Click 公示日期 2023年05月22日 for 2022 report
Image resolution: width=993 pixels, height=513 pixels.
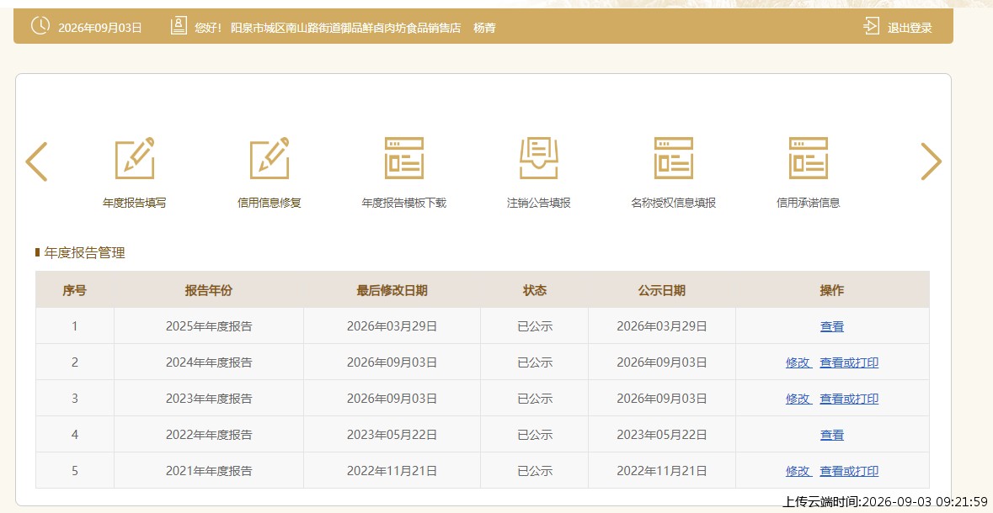tap(662, 435)
